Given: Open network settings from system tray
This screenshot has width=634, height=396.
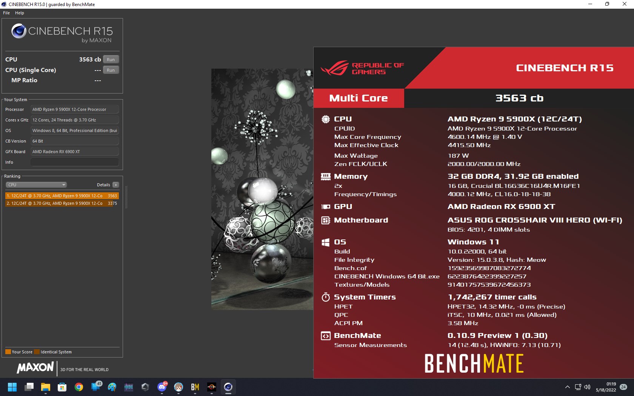Looking at the screenshot, I should [578, 387].
